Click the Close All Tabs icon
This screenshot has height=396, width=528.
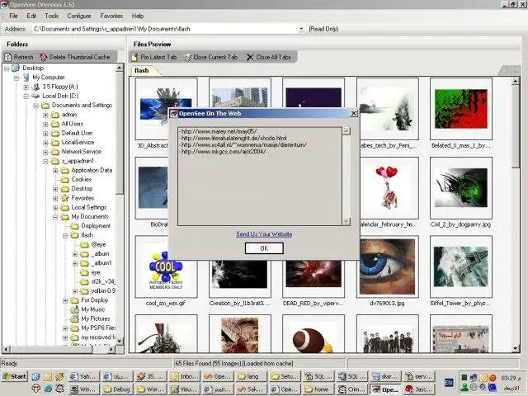point(250,57)
